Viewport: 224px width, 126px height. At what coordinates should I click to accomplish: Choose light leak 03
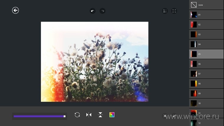click(x=206, y=35)
